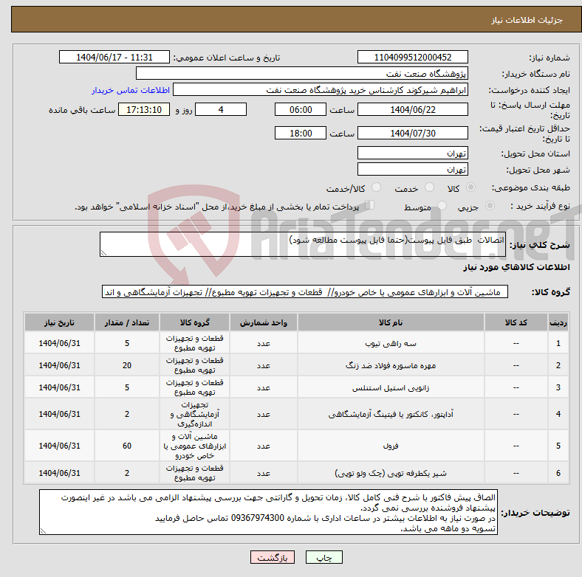This screenshot has width=582, height=577.
Task: Click the تعداد / مقدار column header
Action: pos(127,322)
